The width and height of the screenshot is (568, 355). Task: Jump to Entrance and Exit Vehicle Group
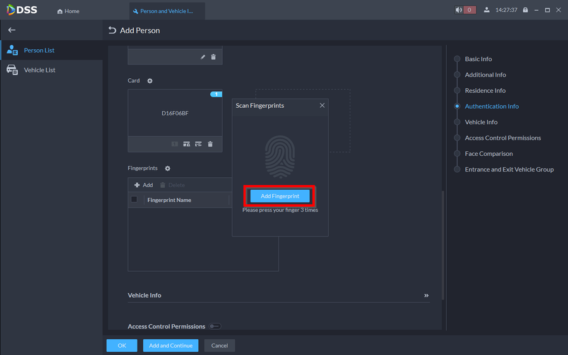[x=509, y=170]
